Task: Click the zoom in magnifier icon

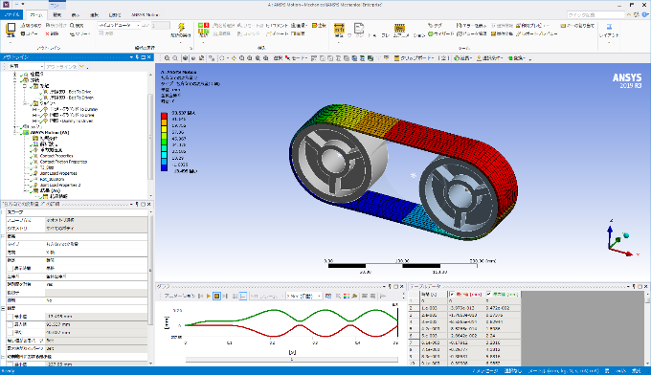Action: coord(167,58)
